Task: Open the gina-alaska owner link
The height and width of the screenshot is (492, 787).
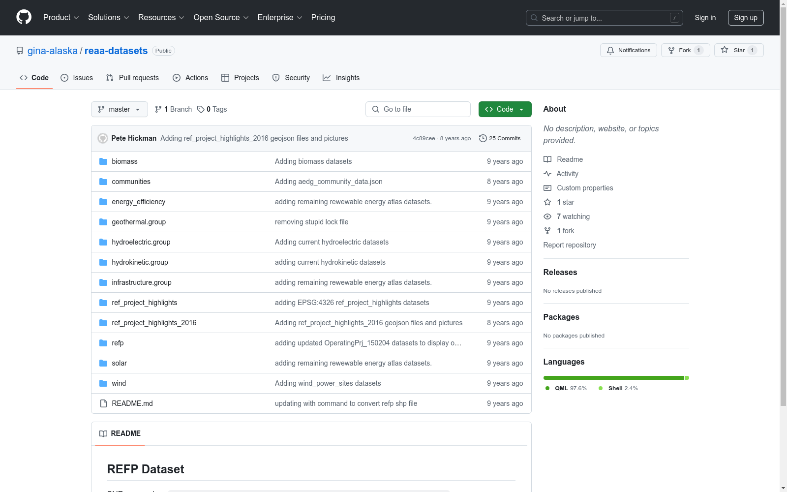Action: 53,51
